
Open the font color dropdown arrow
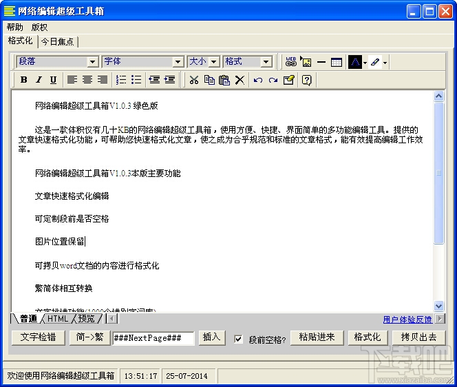(x=365, y=63)
